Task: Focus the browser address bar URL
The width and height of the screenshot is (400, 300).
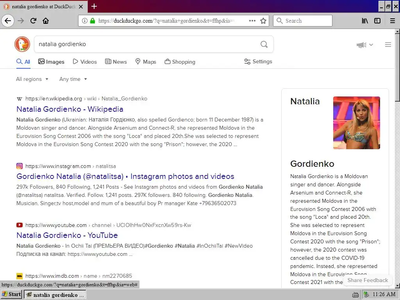Action: pyautogui.click(x=166, y=21)
